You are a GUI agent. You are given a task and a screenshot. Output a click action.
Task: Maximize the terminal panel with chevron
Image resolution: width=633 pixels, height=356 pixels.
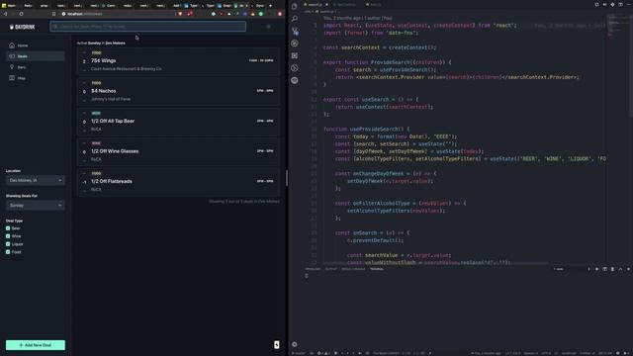pos(620,269)
